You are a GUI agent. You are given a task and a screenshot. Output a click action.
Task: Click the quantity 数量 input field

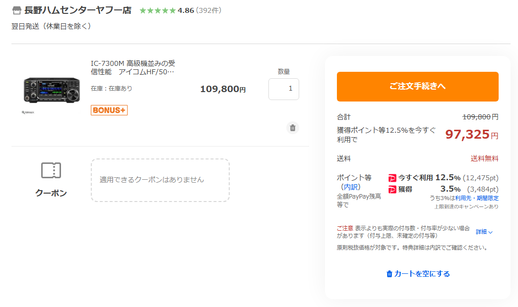pos(284,89)
